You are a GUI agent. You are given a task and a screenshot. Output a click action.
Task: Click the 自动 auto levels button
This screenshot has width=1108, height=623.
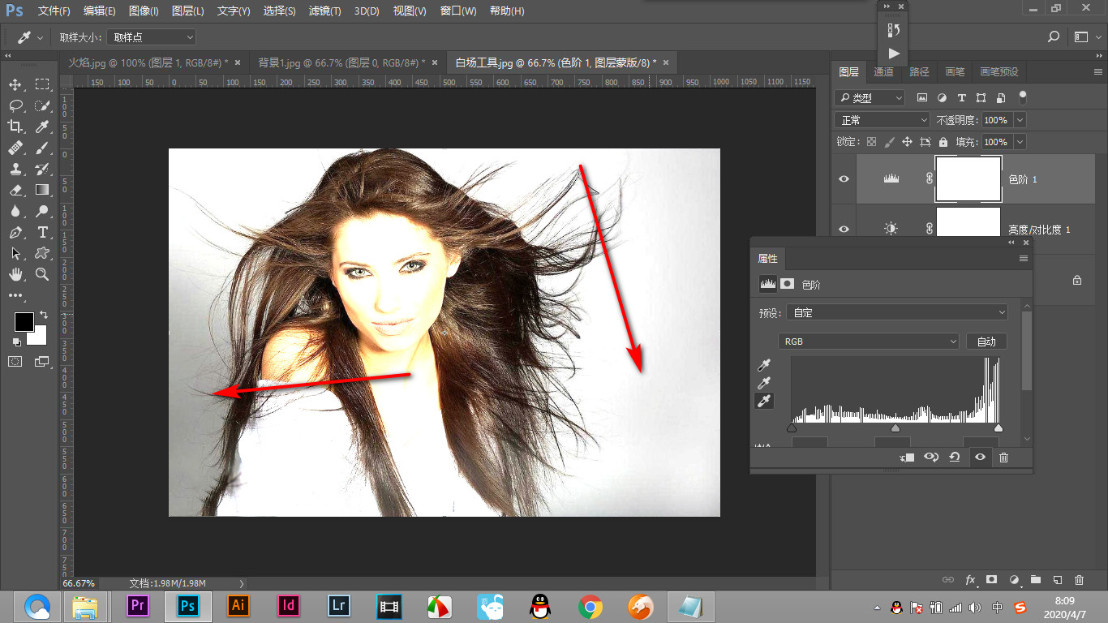tap(986, 342)
